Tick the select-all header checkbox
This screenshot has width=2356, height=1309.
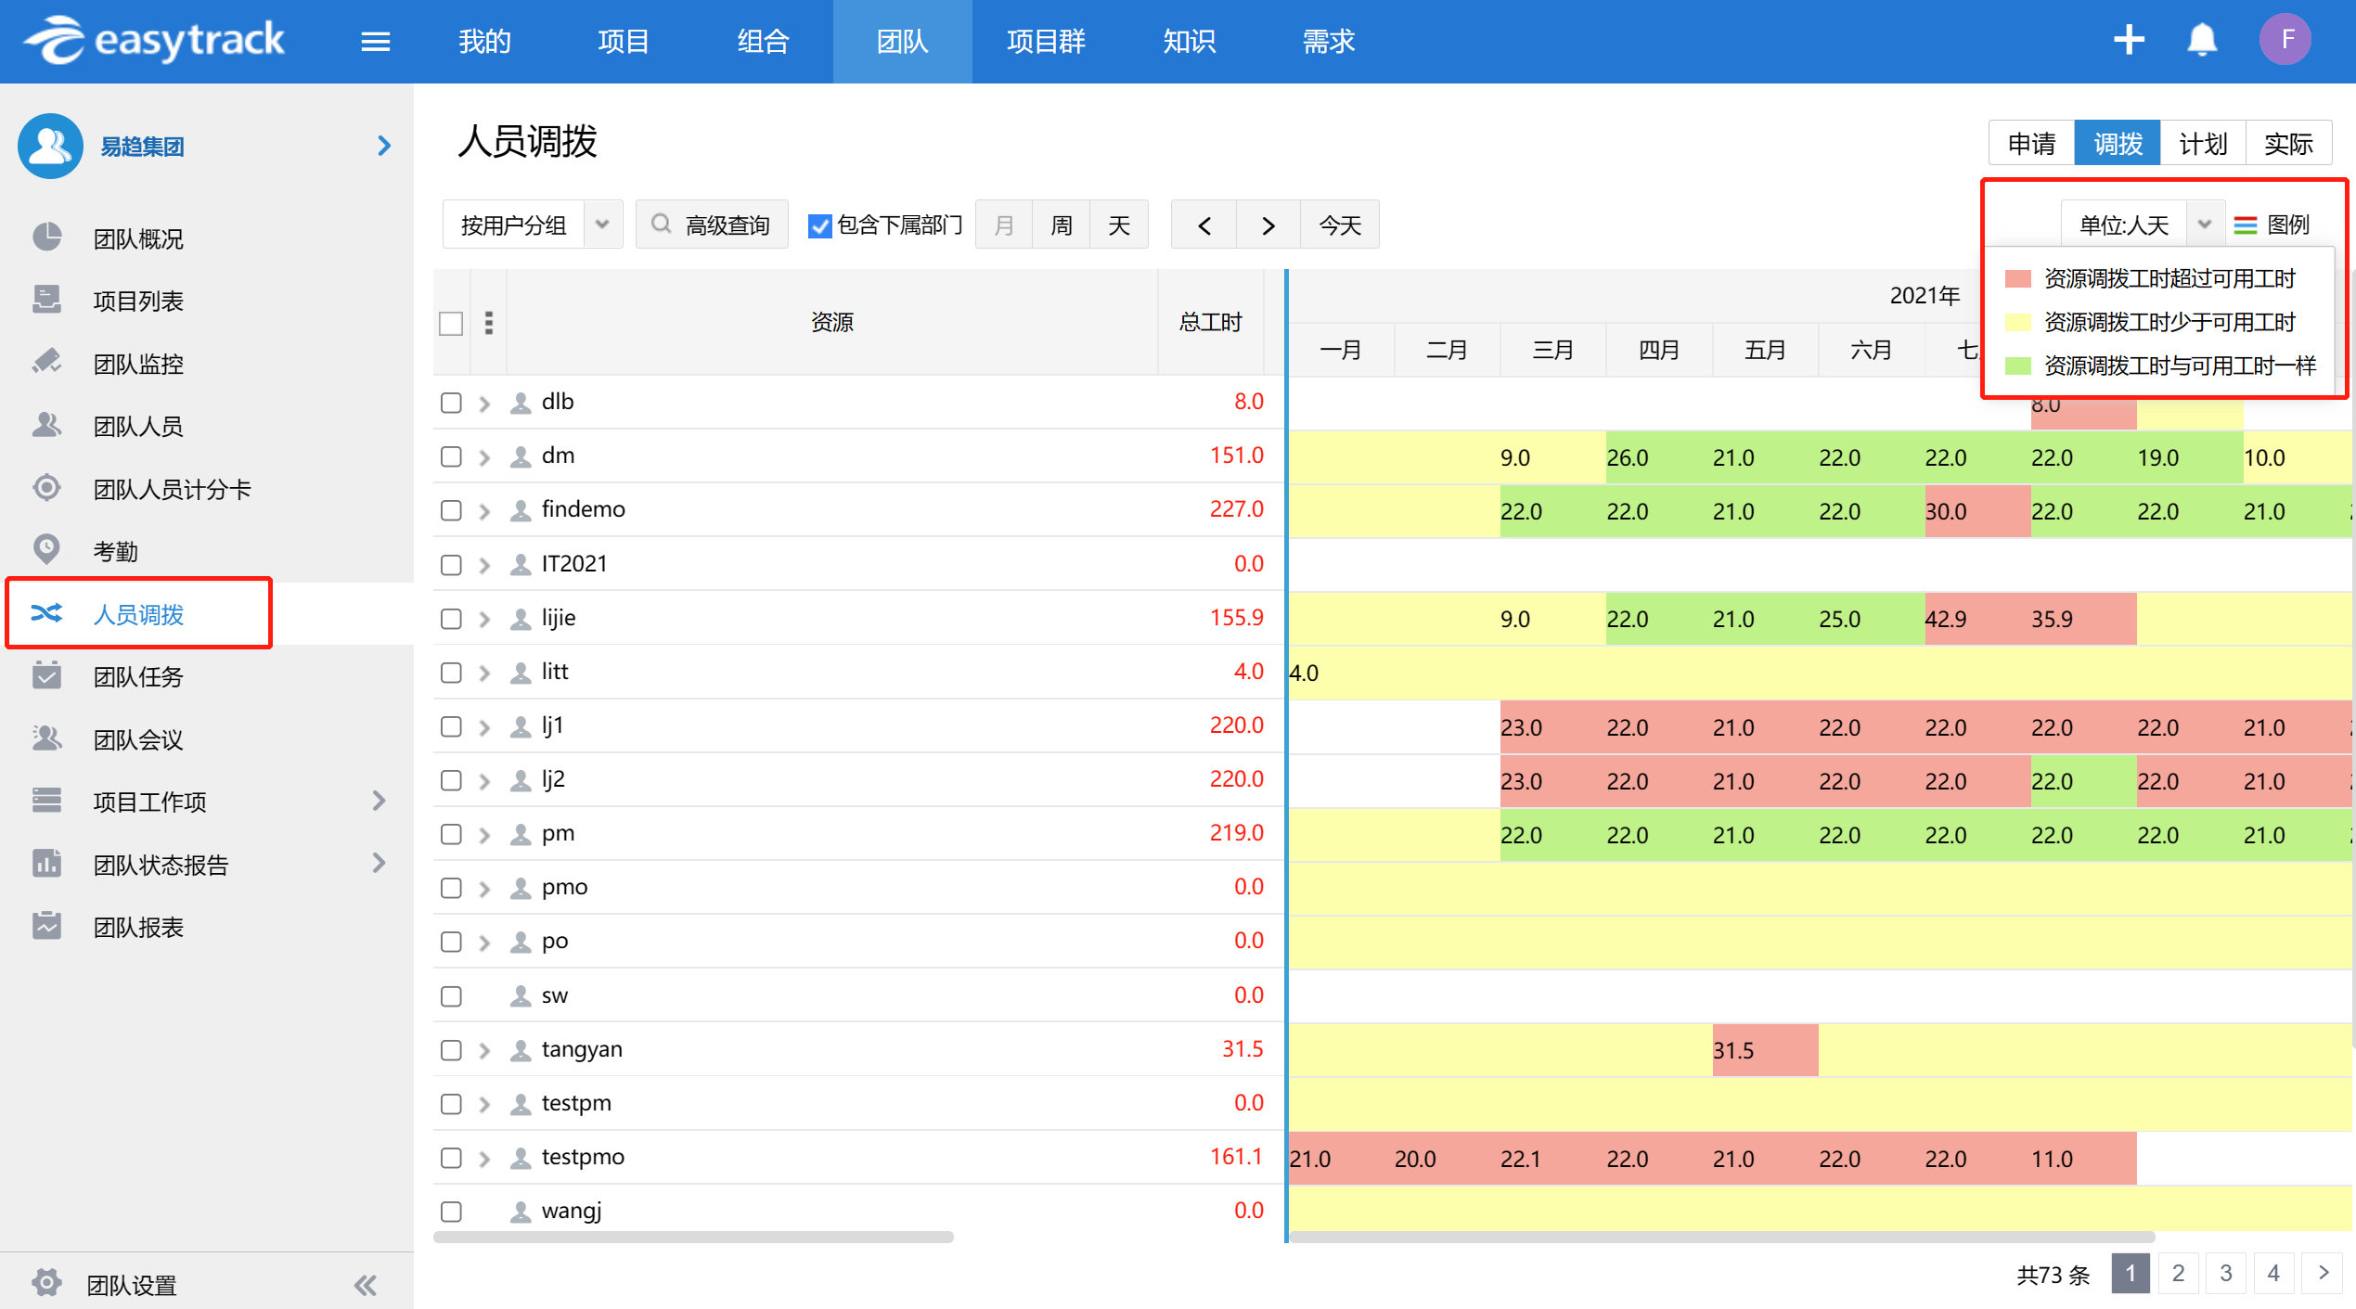click(451, 323)
